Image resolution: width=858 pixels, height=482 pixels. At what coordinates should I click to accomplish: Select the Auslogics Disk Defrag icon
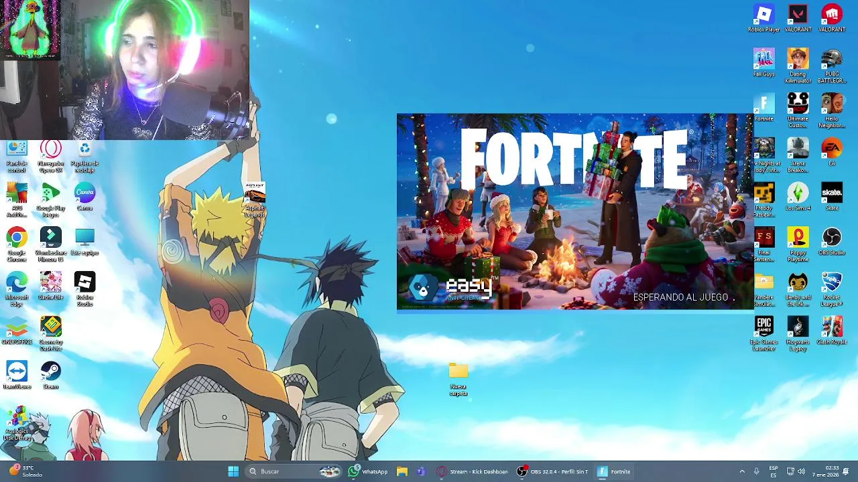(x=17, y=424)
